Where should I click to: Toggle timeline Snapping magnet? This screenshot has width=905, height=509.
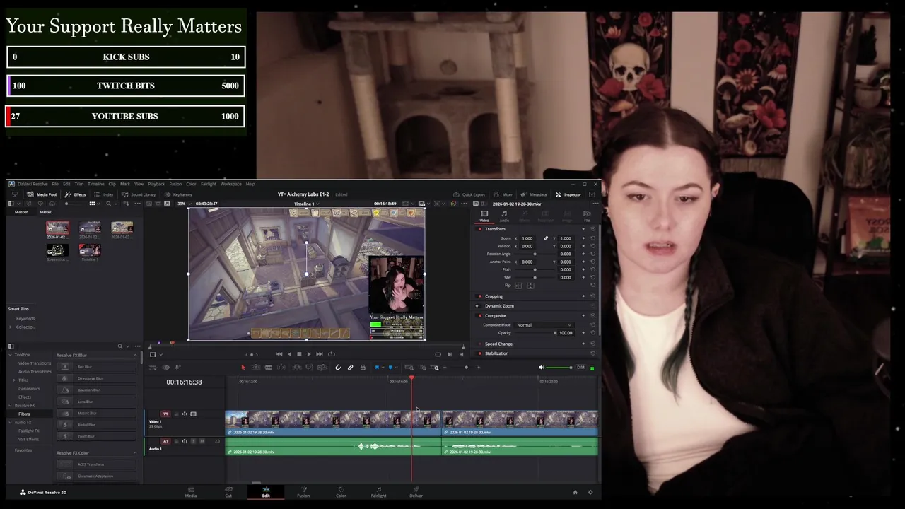338,368
